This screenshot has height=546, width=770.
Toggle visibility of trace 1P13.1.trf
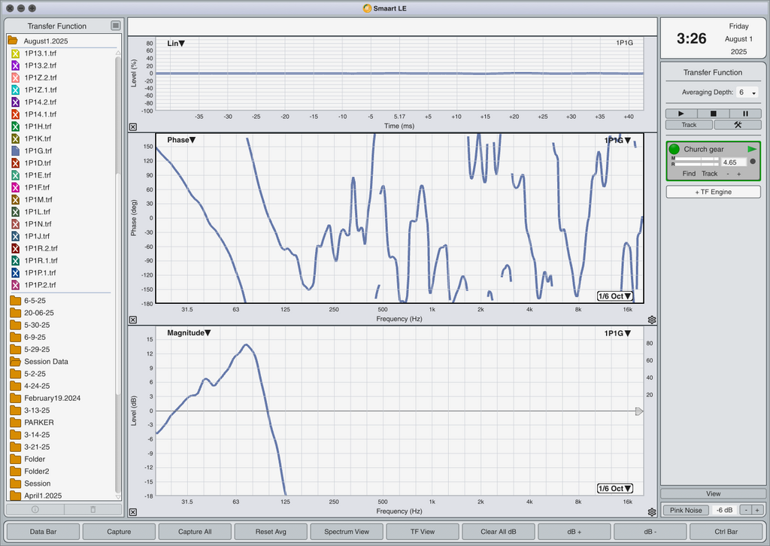coord(15,53)
